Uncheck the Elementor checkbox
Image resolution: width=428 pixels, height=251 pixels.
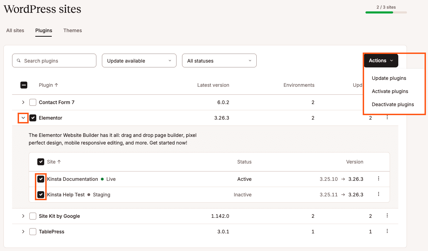(33, 118)
